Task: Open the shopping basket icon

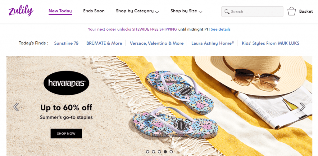Action: tap(292, 11)
